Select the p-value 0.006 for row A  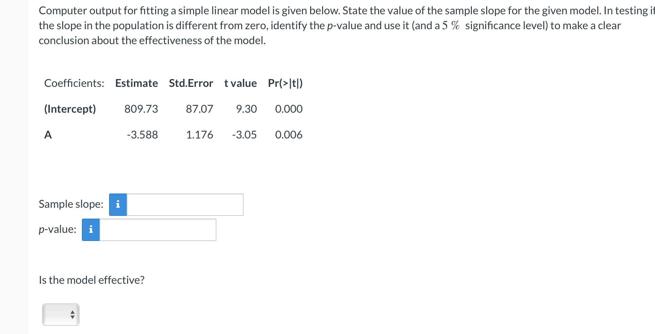point(288,134)
